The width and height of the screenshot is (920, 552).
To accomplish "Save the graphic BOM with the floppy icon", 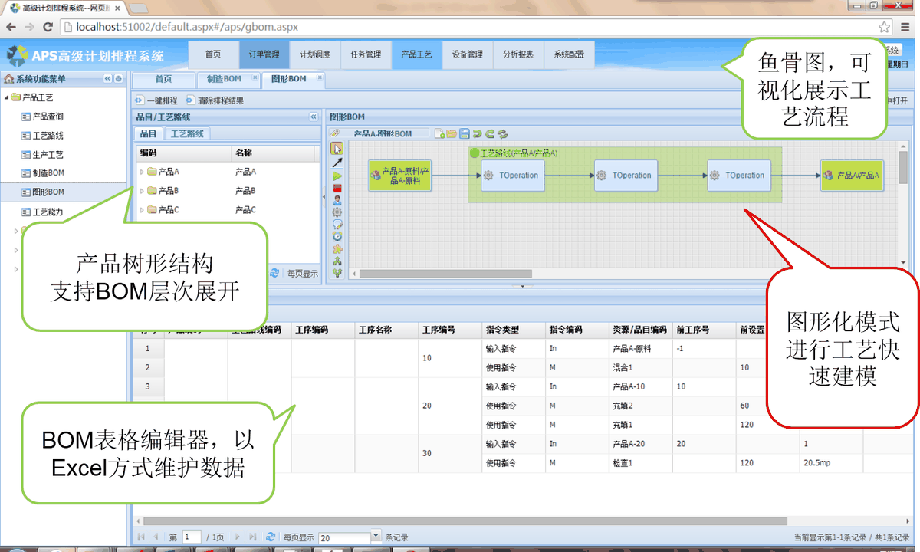I will point(464,133).
